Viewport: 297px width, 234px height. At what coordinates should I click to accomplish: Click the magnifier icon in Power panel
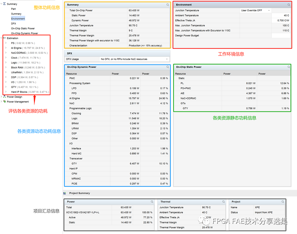pos(152,202)
